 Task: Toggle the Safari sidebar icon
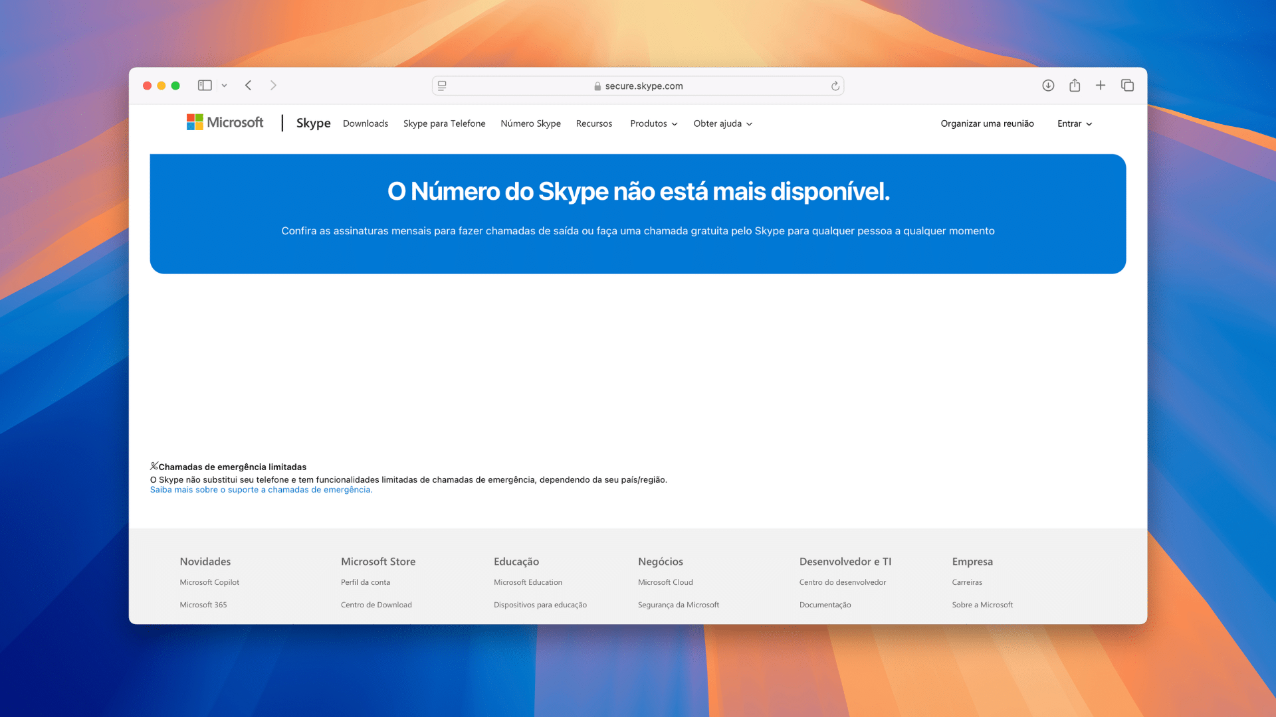pyautogui.click(x=205, y=86)
